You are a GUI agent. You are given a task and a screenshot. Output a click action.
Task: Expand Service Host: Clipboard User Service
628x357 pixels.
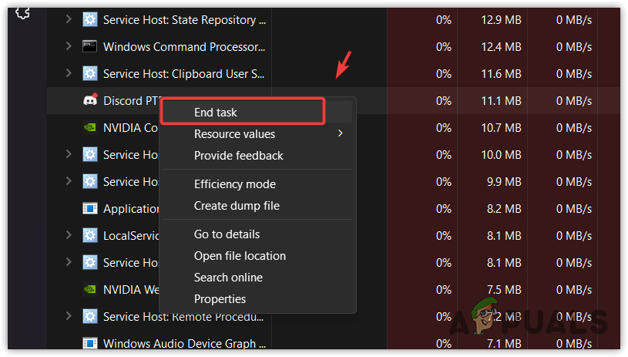click(69, 74)
